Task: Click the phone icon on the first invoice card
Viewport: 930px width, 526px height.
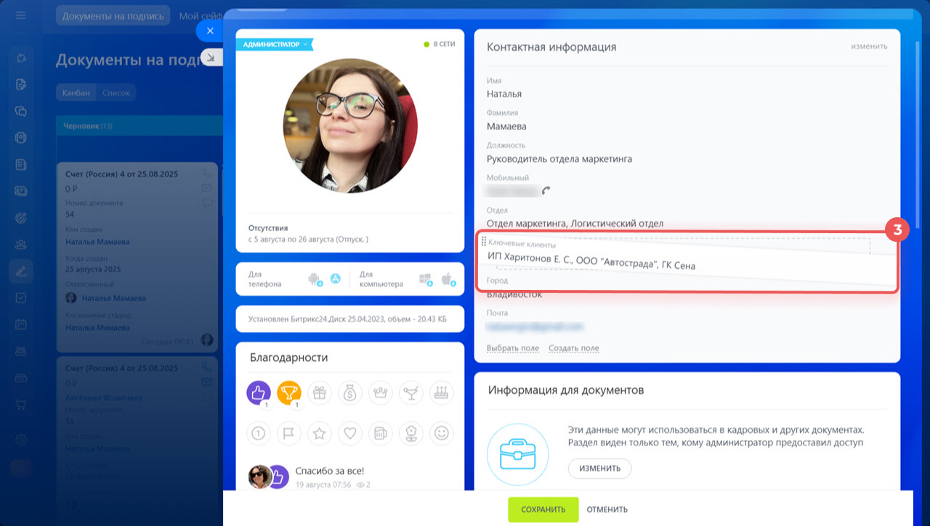Action: coord(207,174)
